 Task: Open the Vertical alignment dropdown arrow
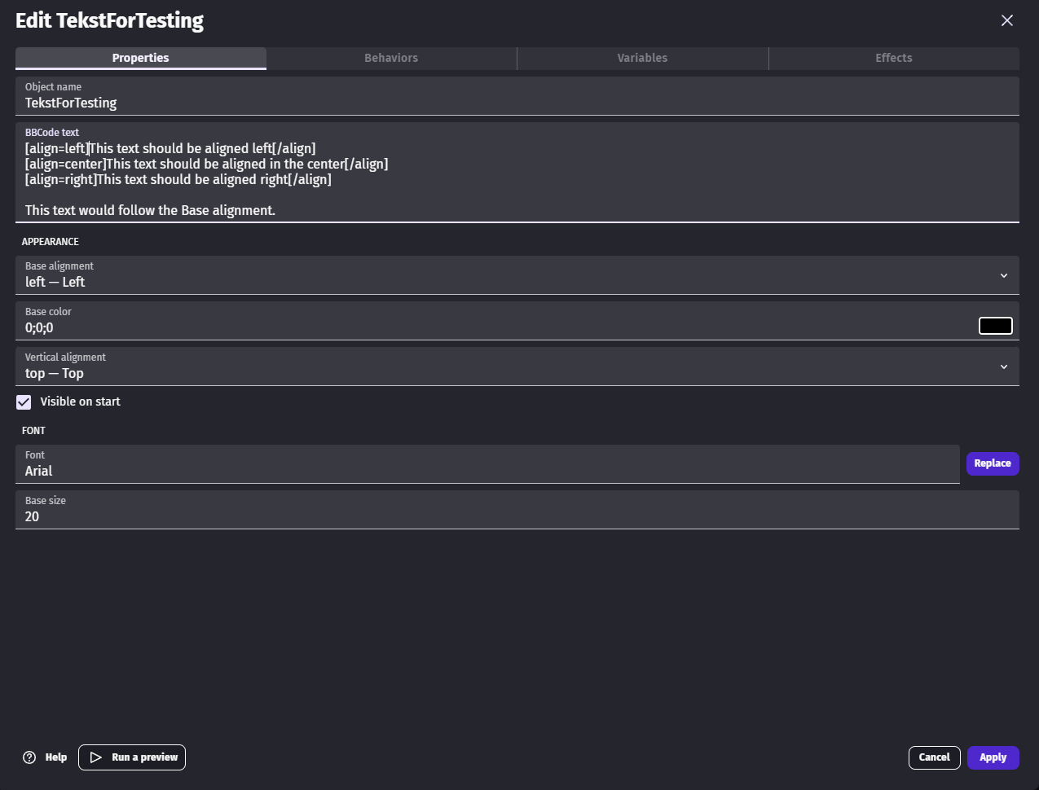[x=1004, y=367]
